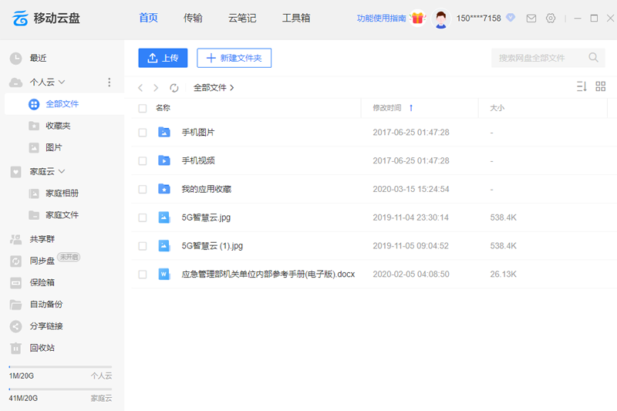
Task: Collapse the 家庭云 section chevron
Action: [x=62, y=171]
